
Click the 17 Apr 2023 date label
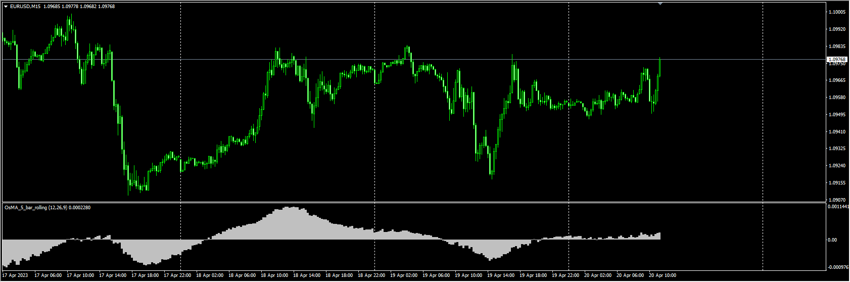[15, 276]
